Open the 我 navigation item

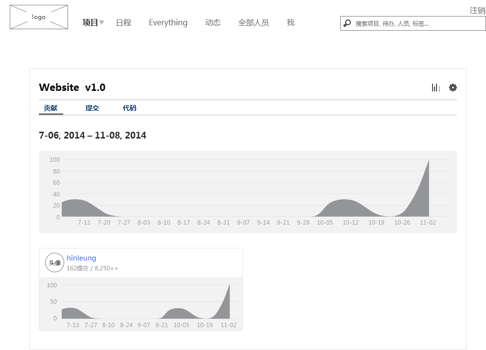point(291,23)
